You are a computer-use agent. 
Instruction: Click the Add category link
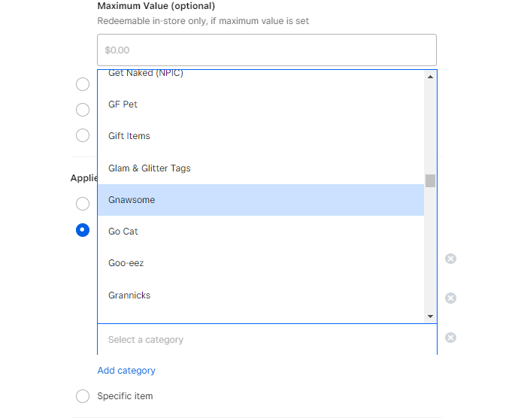[126, 371]
